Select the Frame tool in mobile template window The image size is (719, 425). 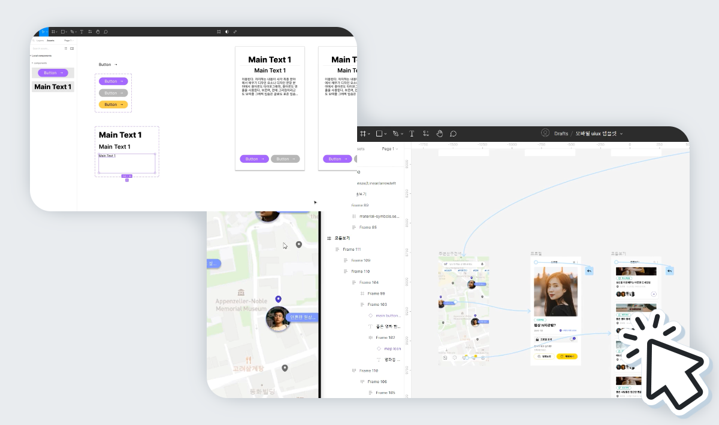[364, 133]
